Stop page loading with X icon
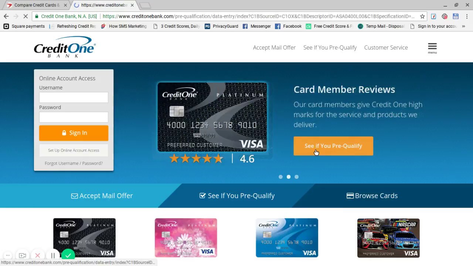The height and width of the screenshot is (266, 473). (25, 16)
